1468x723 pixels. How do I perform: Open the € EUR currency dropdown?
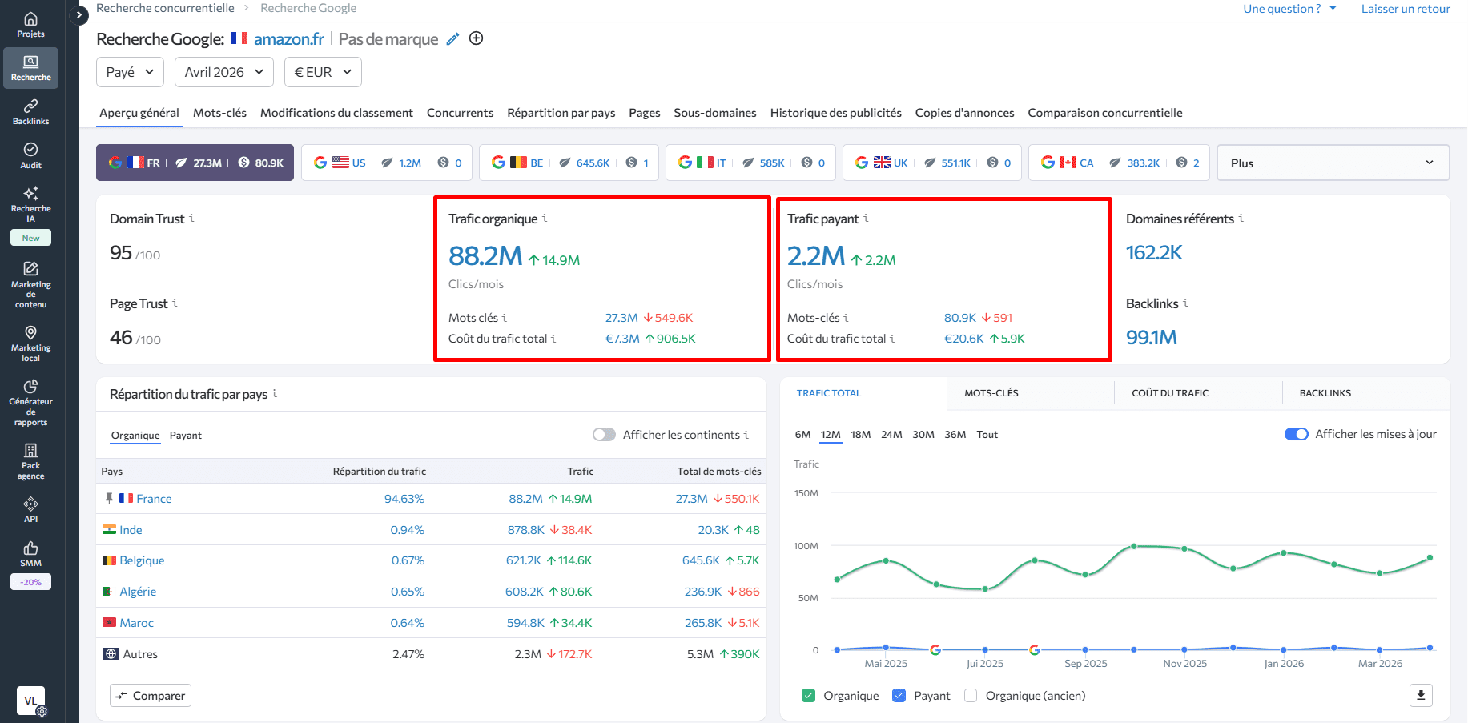click(x=323, y=72)
